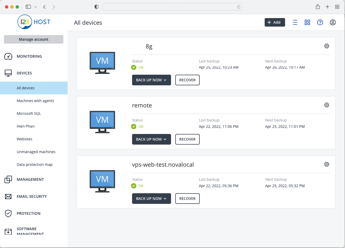Click gear icon for vps-web-test.novalocal
This screenshot has height=248, width=345.
pyautogui.click(x=327, y=164)
